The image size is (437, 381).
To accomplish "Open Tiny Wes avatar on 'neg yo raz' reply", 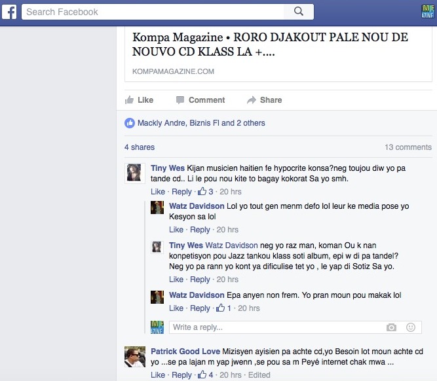I will [x=157, y=247].
